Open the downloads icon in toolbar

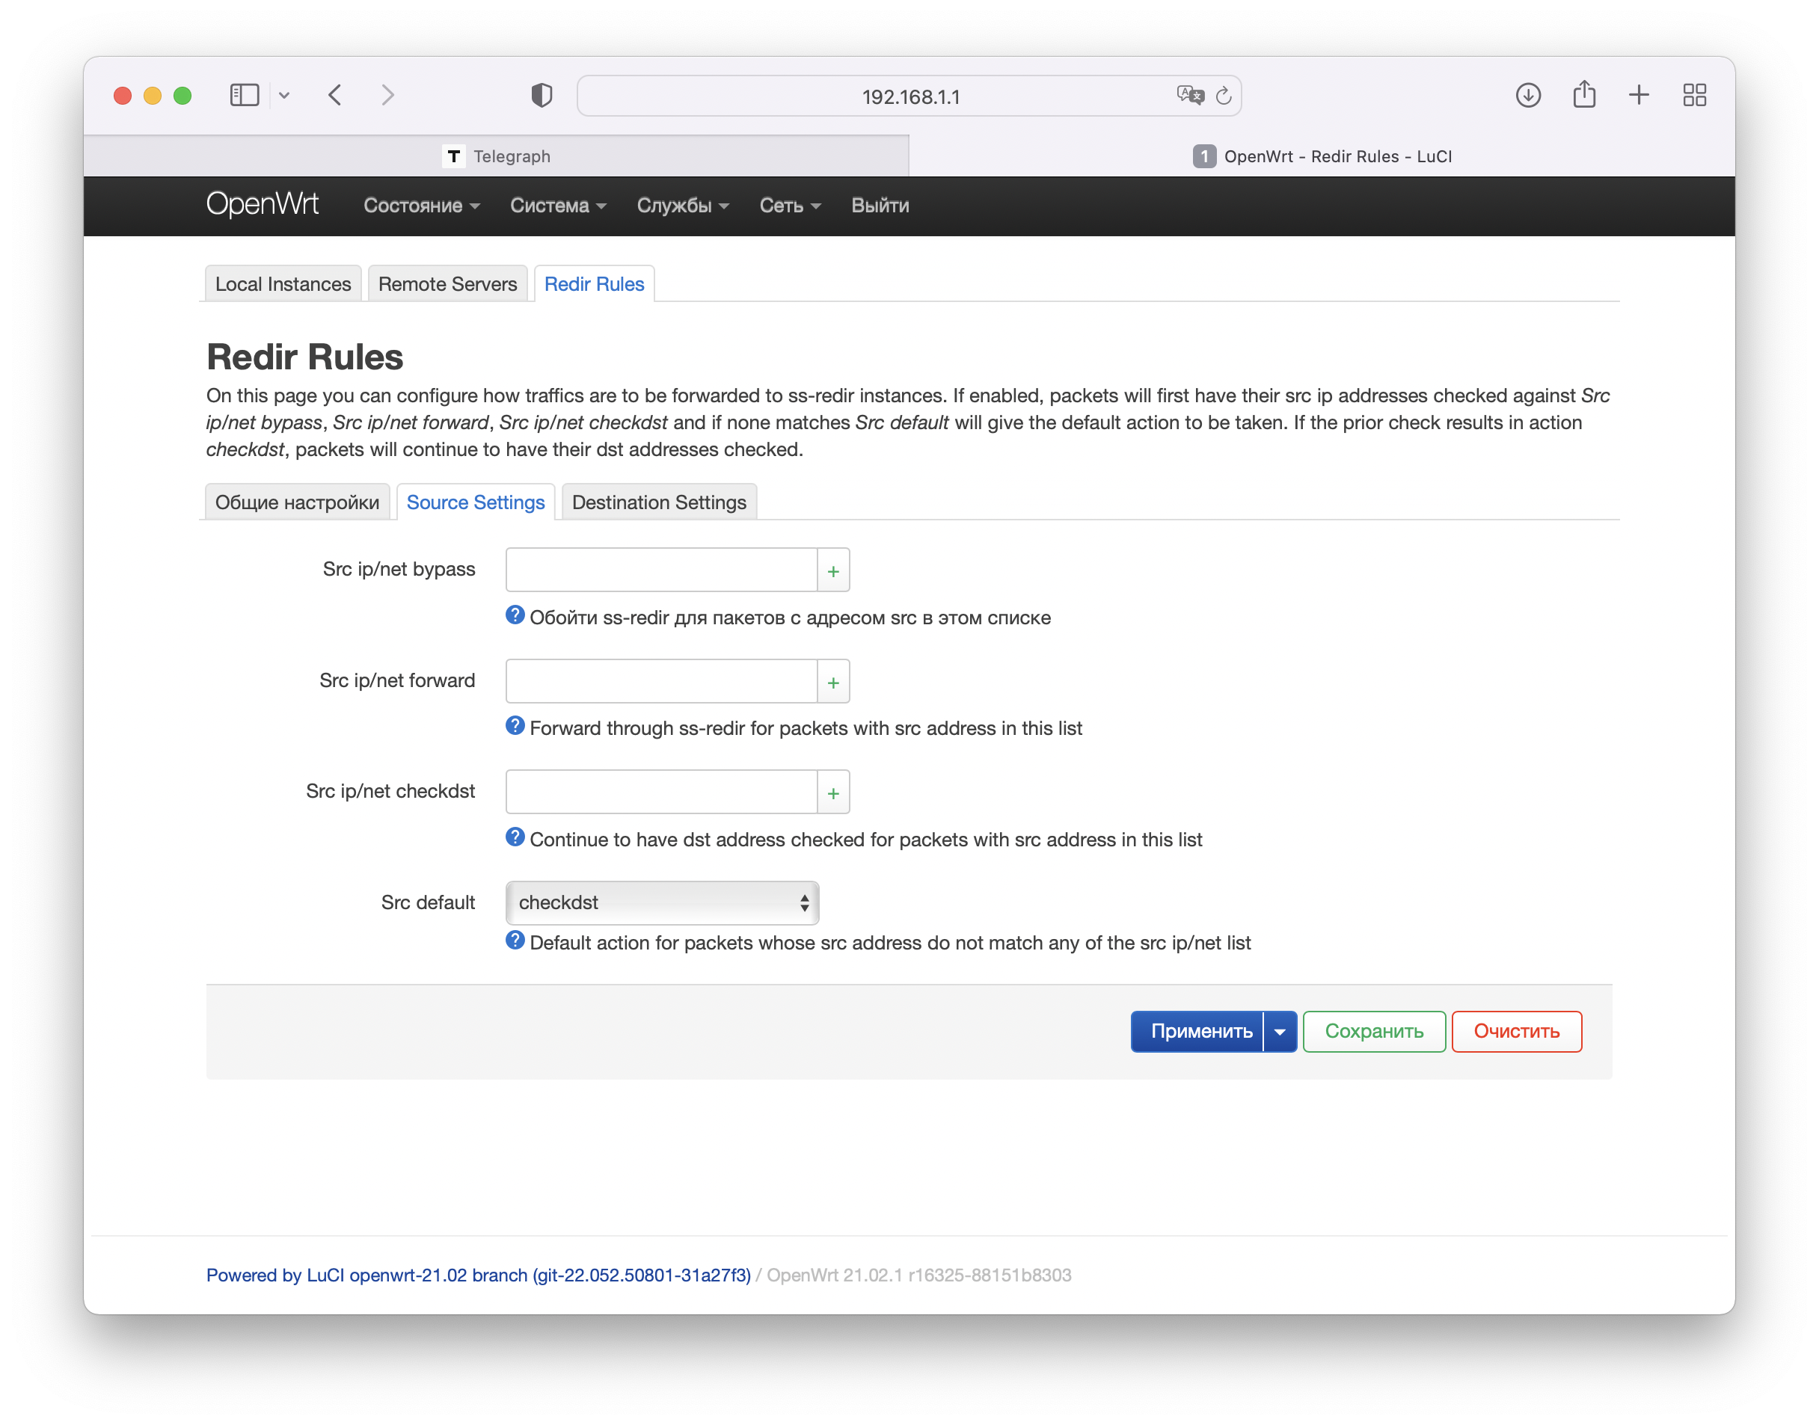(x=1527, y=95)
